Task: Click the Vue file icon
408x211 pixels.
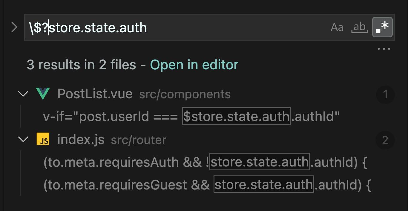Action: (43, 94)
